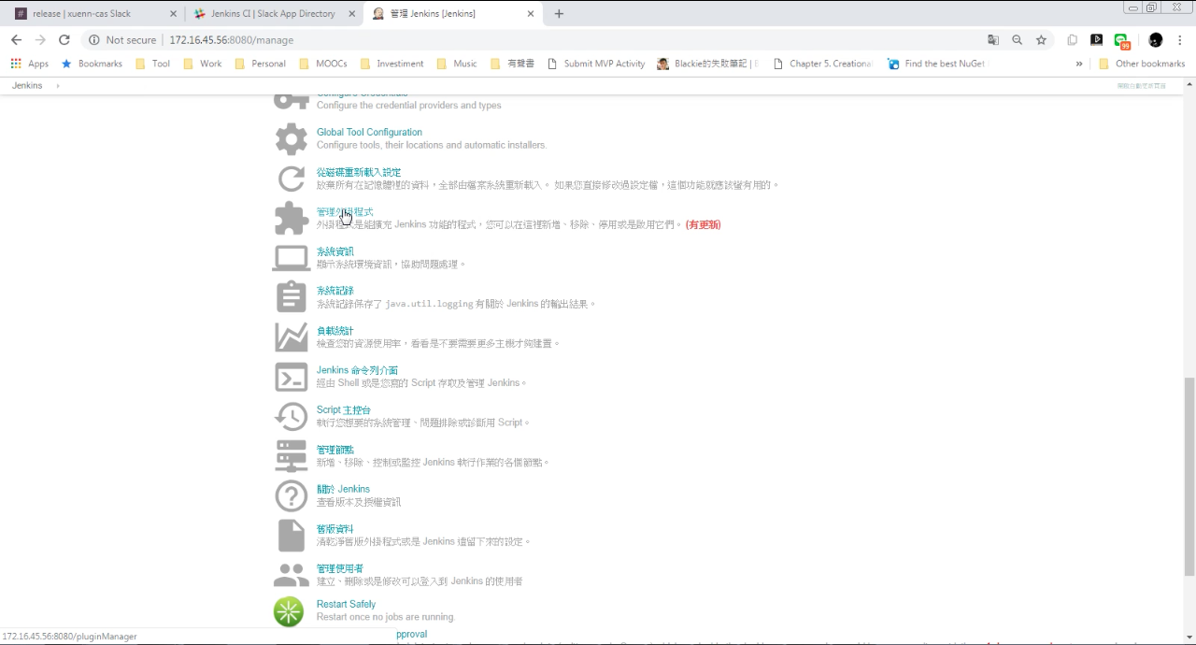
Task: Open the Find the best NuGet bookmark
Action: pos(937,64)
